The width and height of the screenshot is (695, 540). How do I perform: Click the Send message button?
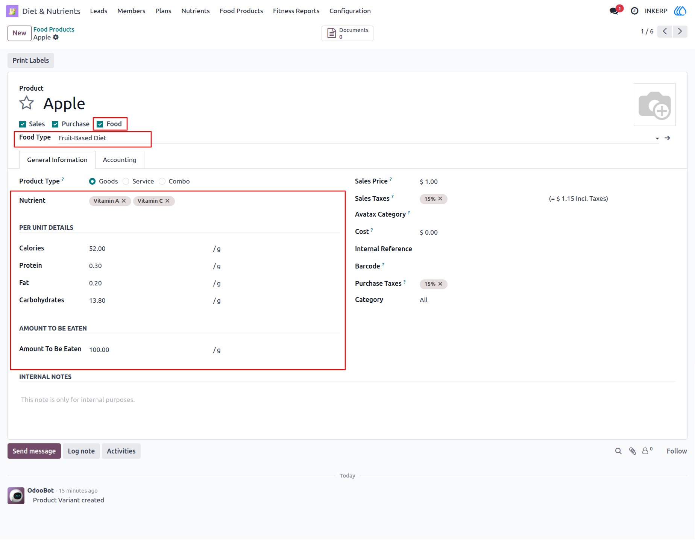click(34, 451)
